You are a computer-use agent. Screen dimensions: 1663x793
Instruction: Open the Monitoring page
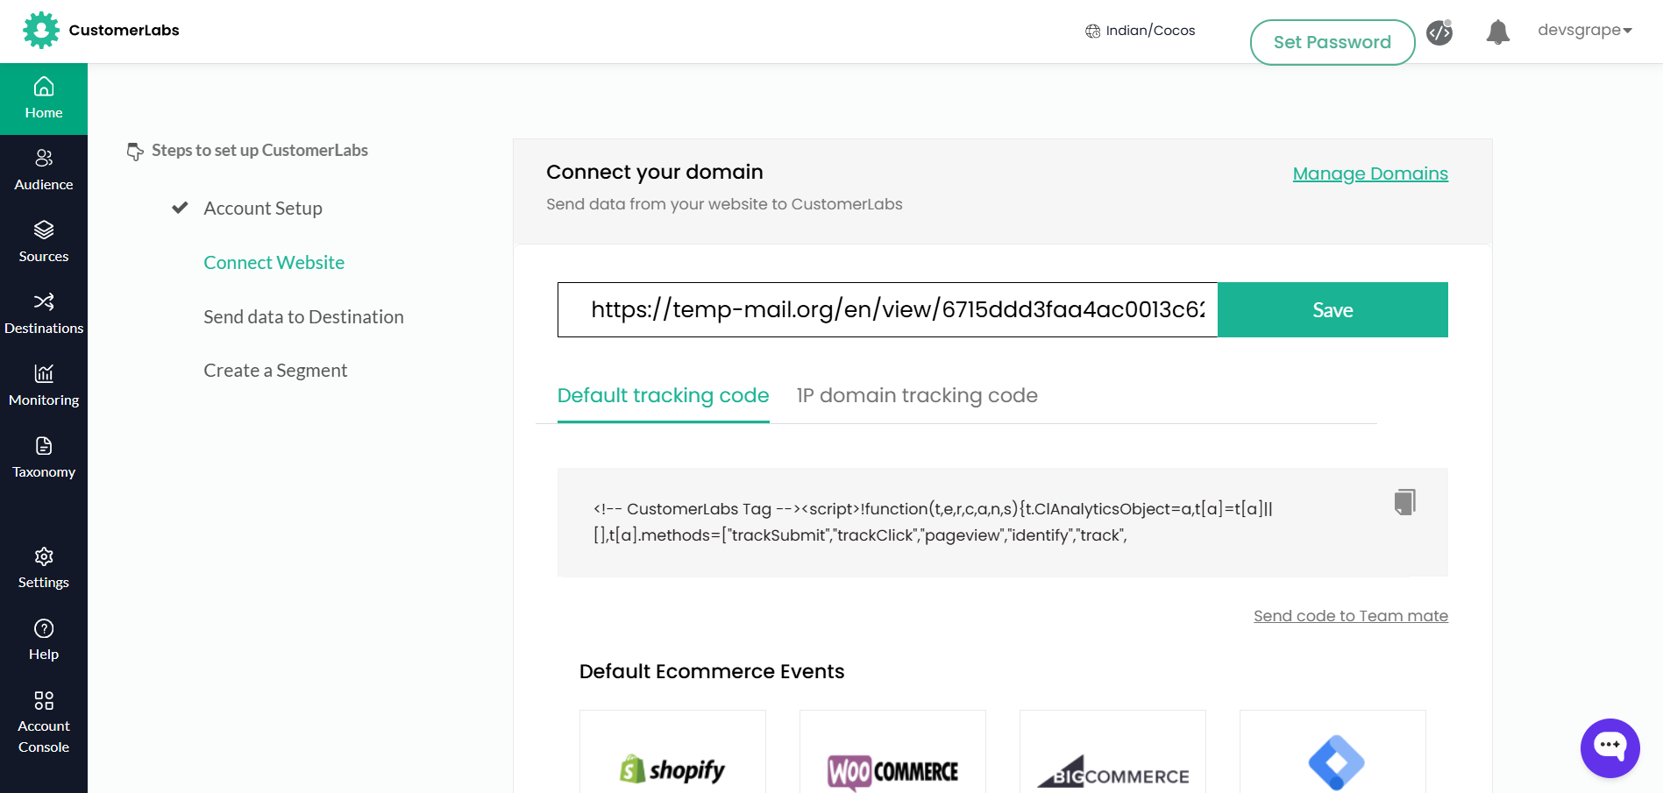pos(44,386)
